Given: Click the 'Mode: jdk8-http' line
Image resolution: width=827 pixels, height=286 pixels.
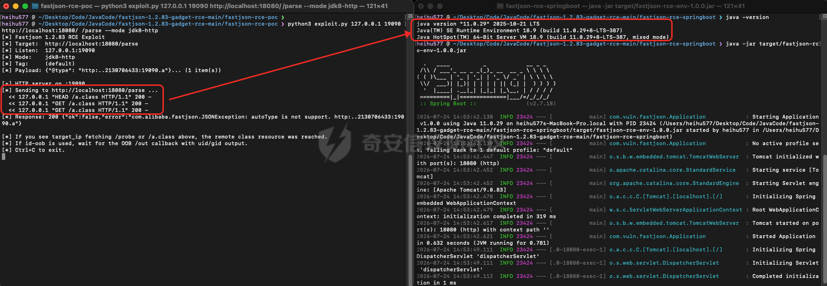Looking at the screenshot, I should [38, 57].
